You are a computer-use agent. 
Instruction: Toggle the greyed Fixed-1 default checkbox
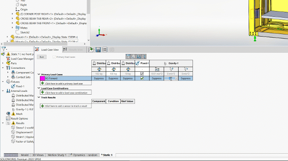pyautogui.click(x=142, y=74)
